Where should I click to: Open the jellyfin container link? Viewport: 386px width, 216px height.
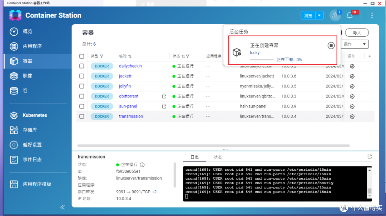[125, 86]
